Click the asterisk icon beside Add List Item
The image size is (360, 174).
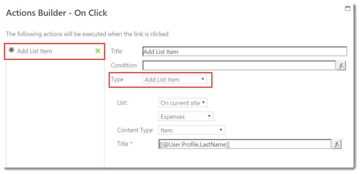click(11, 51)
